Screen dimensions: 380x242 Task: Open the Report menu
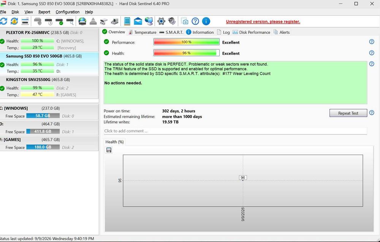(44, 12)
